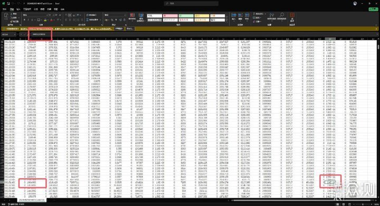Open the Format as Table gallery
This screenshot has width=380, height=206.
coord(141,17)
